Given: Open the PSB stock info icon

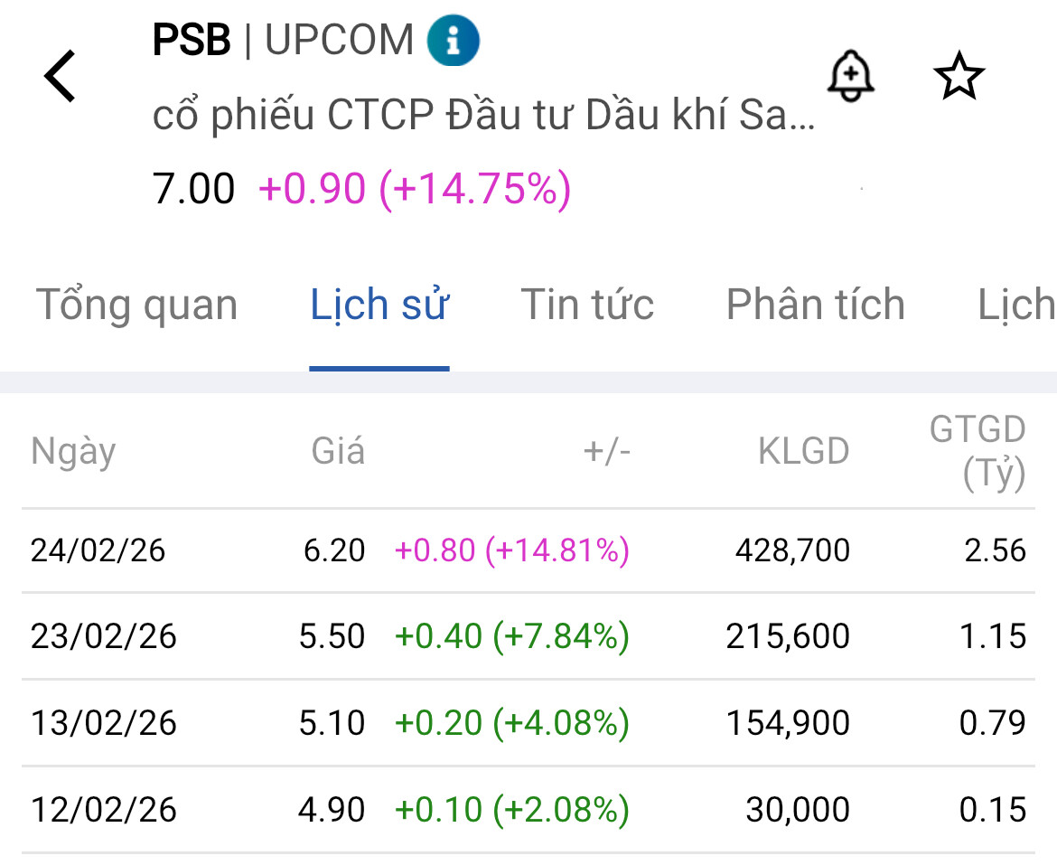Looking at the screenshot, I should [453, 42].
